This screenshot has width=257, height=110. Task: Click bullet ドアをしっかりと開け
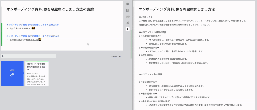point(176,51)
